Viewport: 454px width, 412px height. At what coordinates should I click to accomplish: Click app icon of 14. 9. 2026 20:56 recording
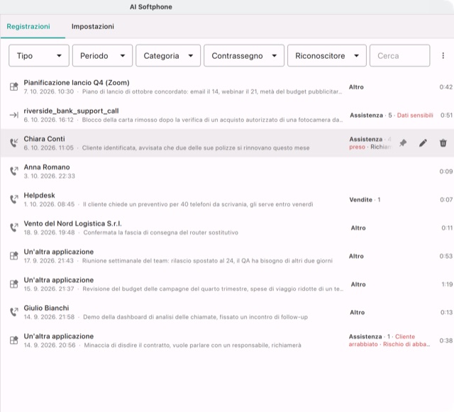pos(14,340)
